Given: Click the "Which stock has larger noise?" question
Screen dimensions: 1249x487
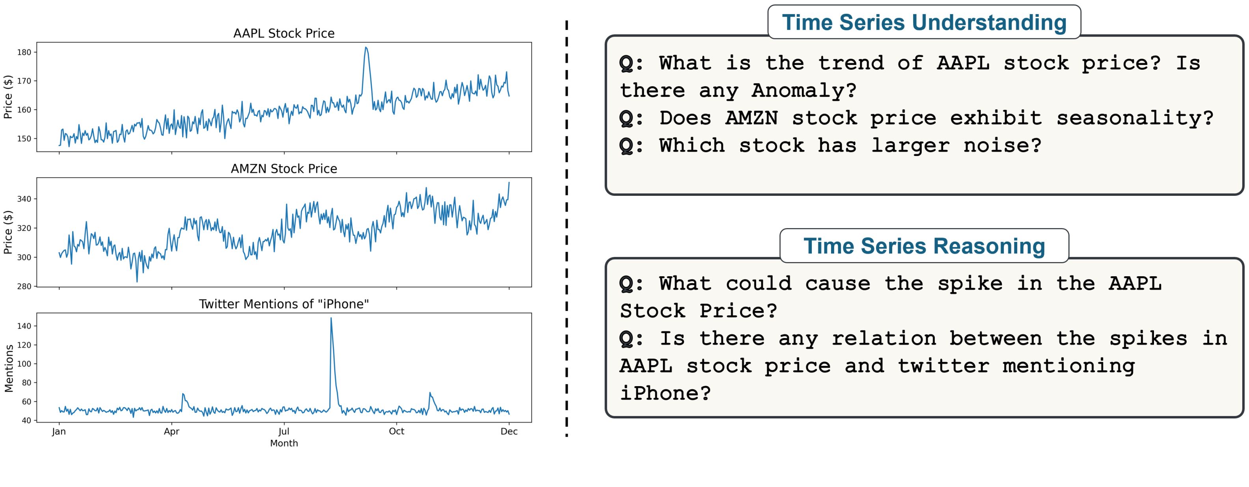Looking at the screenshot, I should pyautogui.click(x=830, y=146).
